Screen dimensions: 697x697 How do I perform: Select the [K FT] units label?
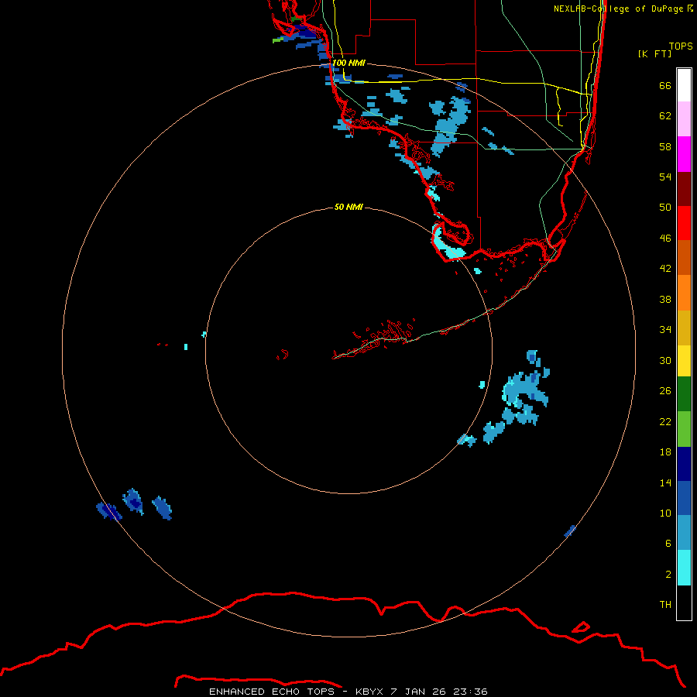coord(654,53)
